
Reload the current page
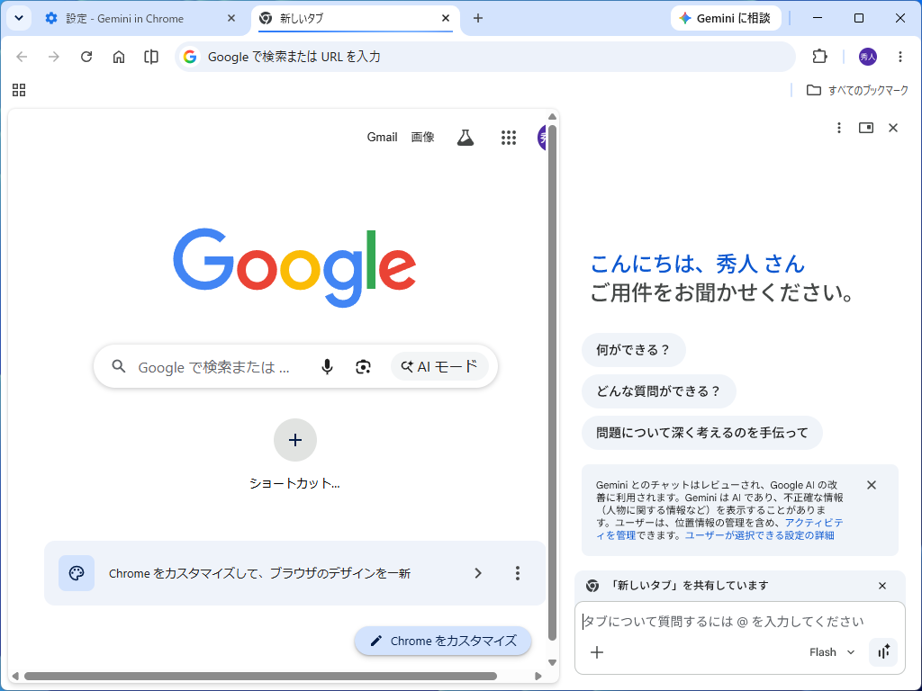coord(86,57)
